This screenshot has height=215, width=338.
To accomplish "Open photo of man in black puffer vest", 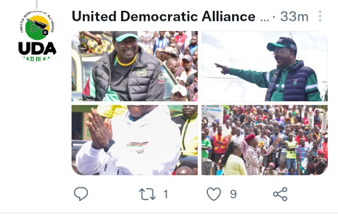I will 135,66.
